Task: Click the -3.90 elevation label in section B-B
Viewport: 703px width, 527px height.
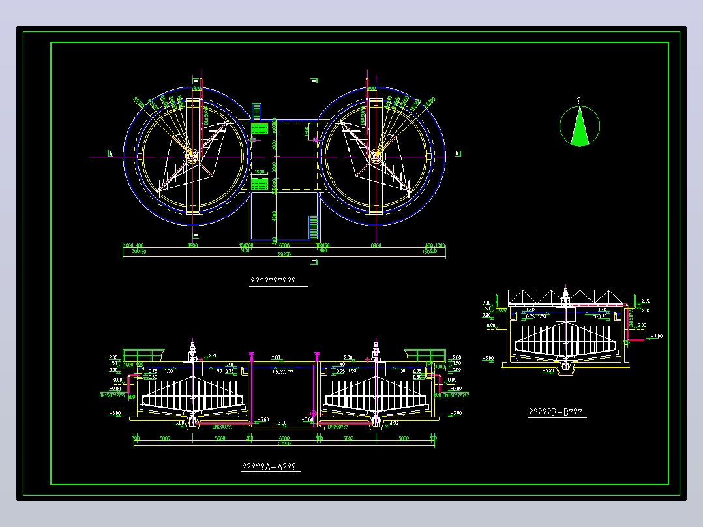Action: tap(548, 371)
